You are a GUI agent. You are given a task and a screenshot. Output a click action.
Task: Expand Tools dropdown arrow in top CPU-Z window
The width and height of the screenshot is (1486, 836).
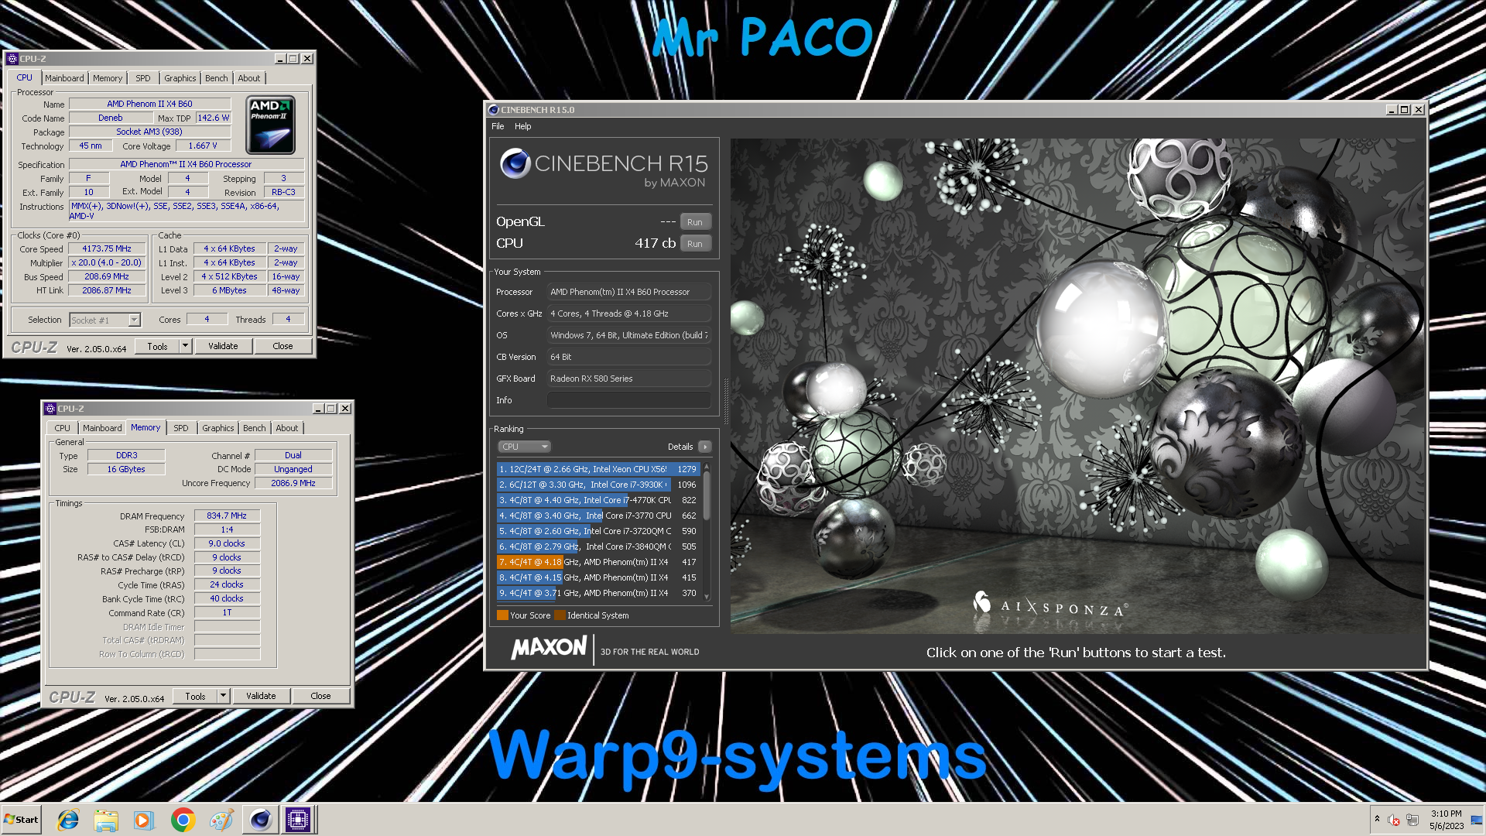coord(186,346)
